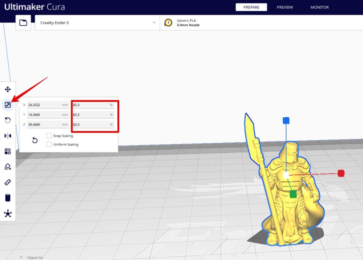
Task: Enable Snap Scaling
Action: pyautogui.click(x=49, y=136)
